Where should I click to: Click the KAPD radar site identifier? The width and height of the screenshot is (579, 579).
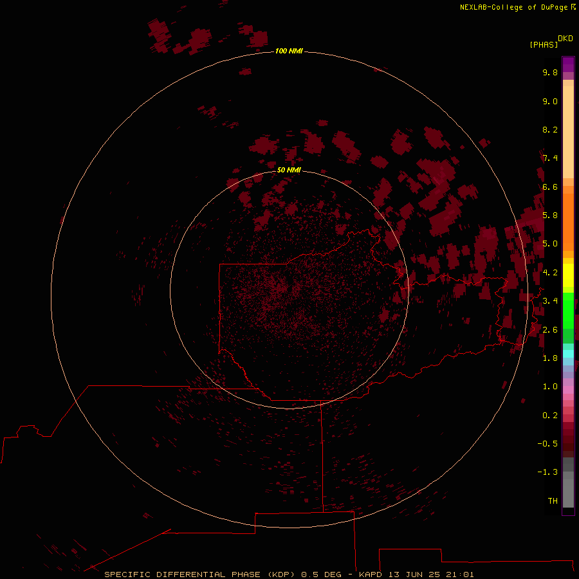pos(371,574)
